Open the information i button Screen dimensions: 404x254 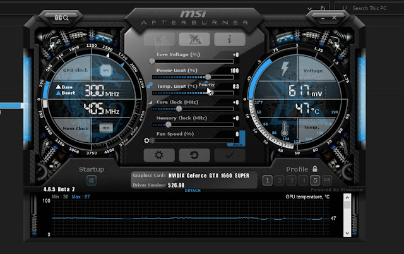point(230,39)
